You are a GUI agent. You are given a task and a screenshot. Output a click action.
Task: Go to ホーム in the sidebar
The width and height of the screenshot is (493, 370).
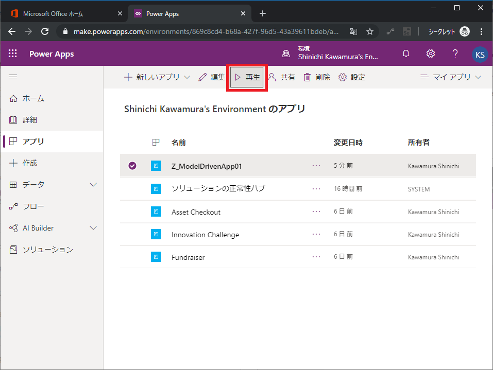click(52, 98)
